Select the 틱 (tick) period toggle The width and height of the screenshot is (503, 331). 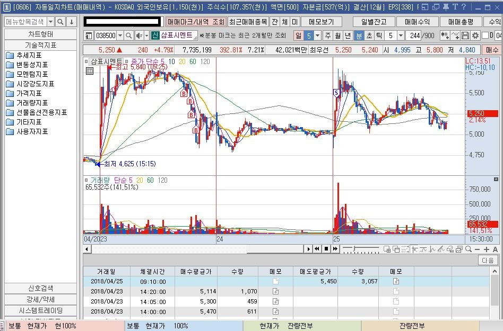(x=379, y=35)
